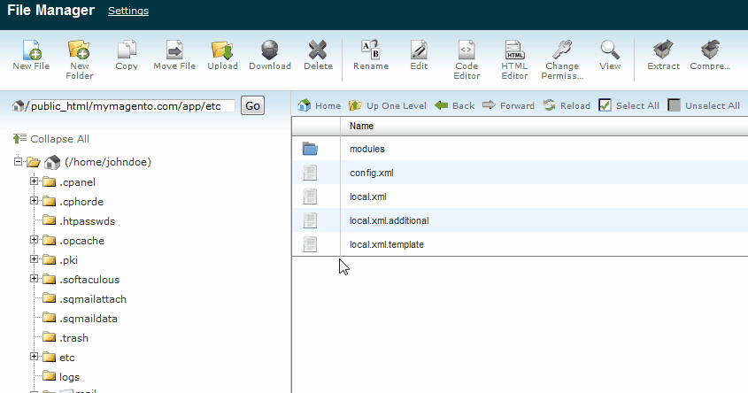Click the Copy toolbar icon

(127, 50)
